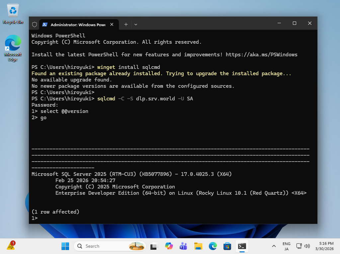
Task: Maximize the Windows Terminal window
Action: (295, 23)
